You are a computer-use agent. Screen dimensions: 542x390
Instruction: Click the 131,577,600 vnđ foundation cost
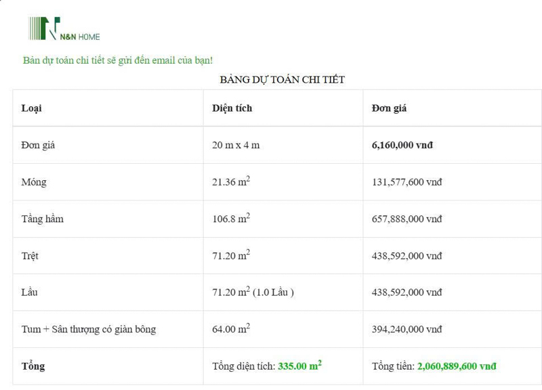(x=406, y=182)
